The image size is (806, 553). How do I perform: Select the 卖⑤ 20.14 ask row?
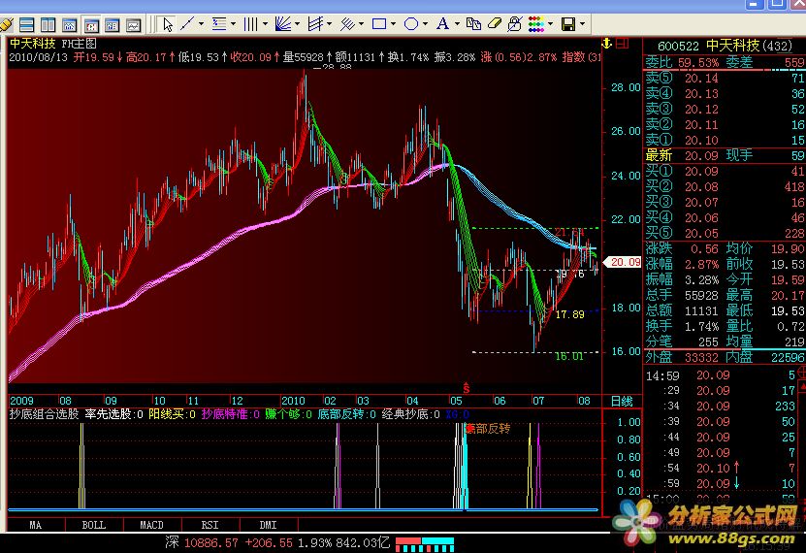pos(725,79)
